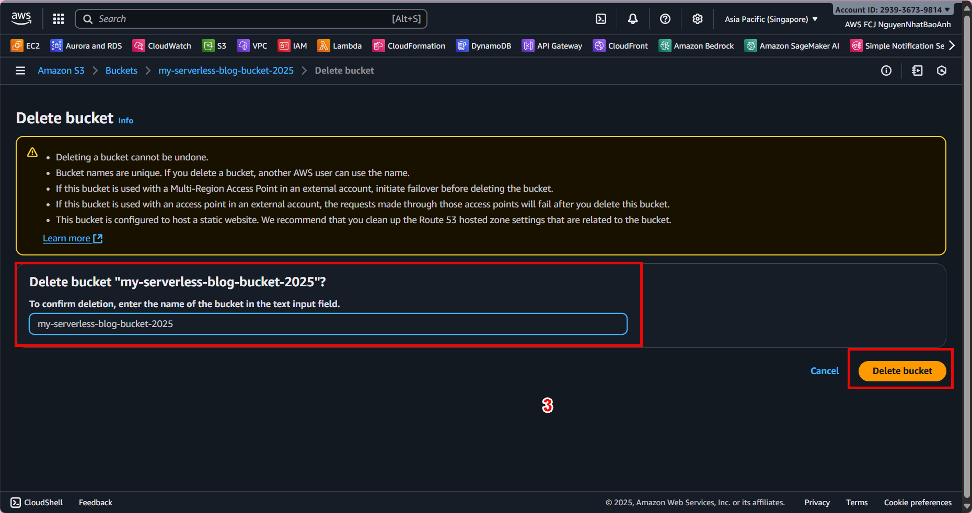This screenshot has width=972, height=513.
Task: Open EC2 shortcut icon
Action: pyautogui.click(x=17, y=46)
